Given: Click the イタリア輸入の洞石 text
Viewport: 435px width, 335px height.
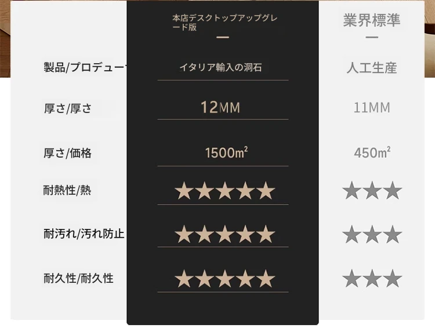Looking at the screenshot, I should click(220, 67).
